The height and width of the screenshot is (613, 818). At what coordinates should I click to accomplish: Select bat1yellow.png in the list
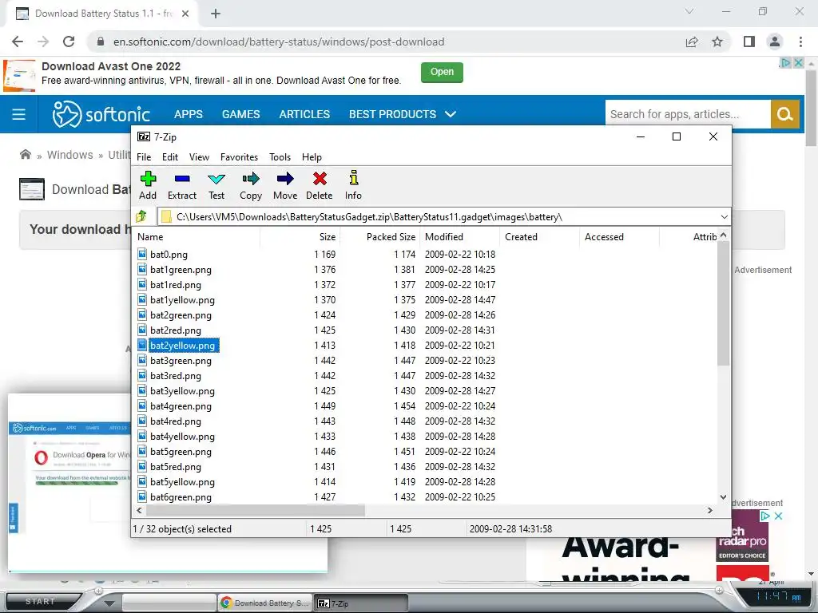[x=182, y=300]
